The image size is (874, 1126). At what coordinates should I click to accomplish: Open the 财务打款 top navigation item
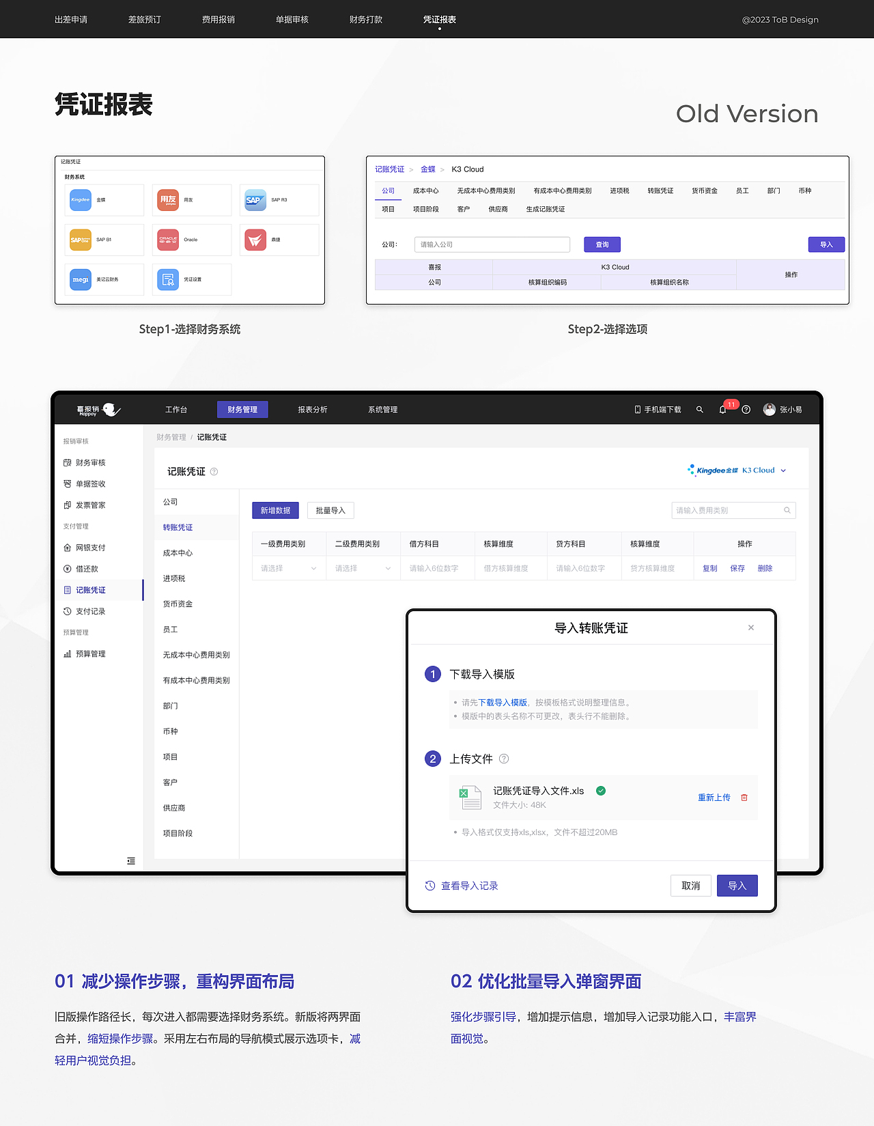366,20
